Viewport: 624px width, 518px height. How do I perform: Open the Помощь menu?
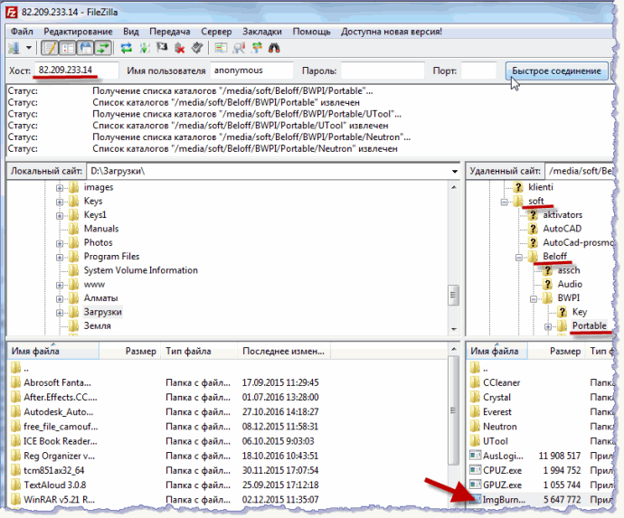[312, 32]
